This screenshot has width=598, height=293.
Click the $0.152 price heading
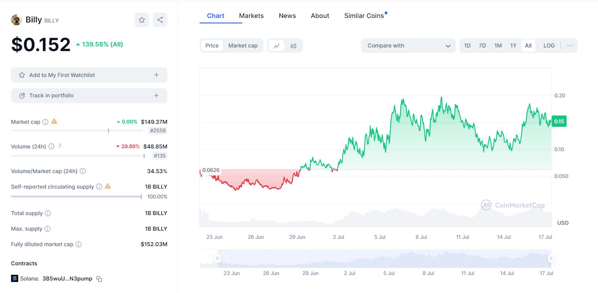pos(41,44)
